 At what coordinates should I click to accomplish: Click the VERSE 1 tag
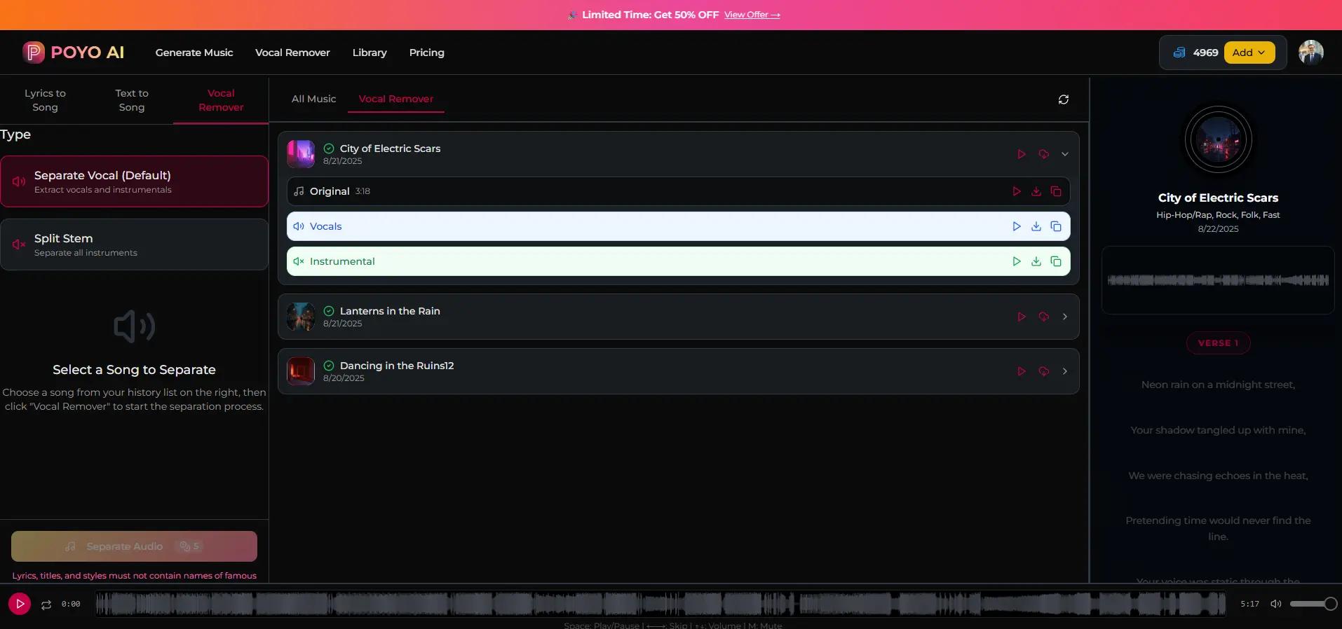tap(1218, 343)
